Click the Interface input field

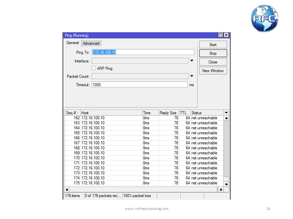coord(140,61)
